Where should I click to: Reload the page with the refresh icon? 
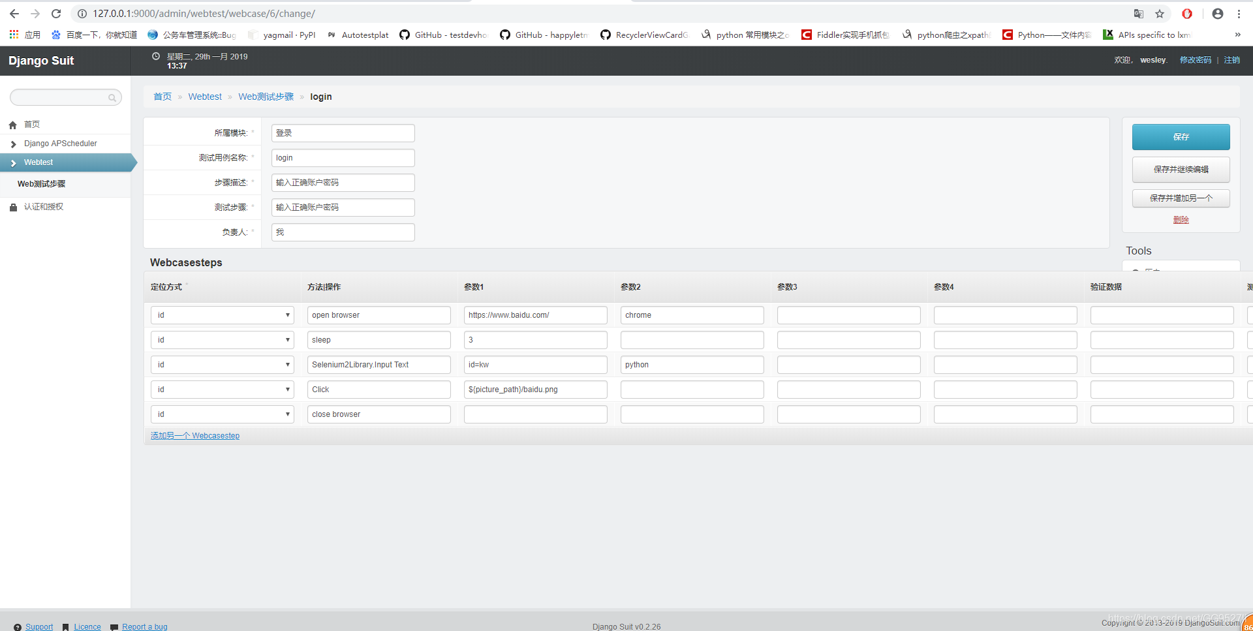tap(56, 14)
